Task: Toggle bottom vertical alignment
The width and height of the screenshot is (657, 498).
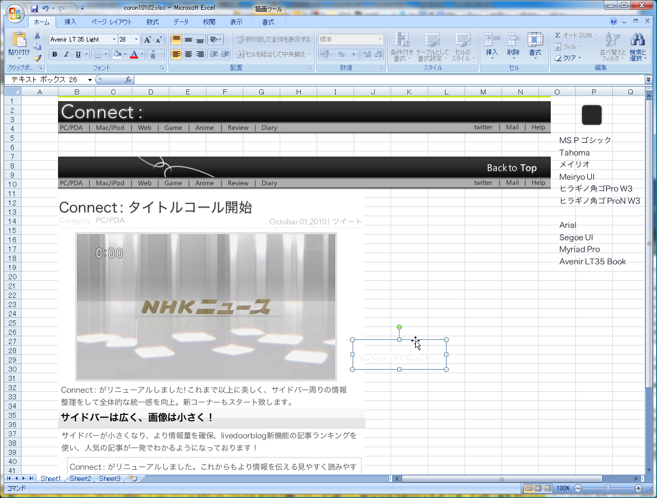Action: (200, 40)
